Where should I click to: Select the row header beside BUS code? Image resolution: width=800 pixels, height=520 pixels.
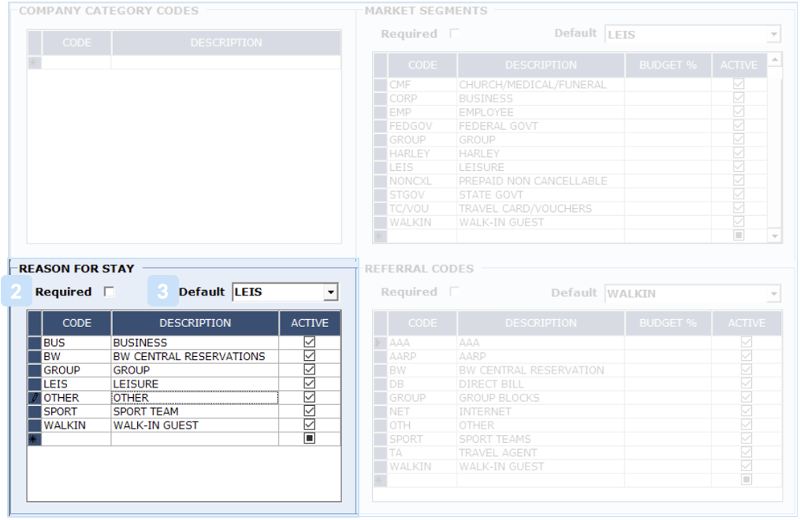pos(34,343)
